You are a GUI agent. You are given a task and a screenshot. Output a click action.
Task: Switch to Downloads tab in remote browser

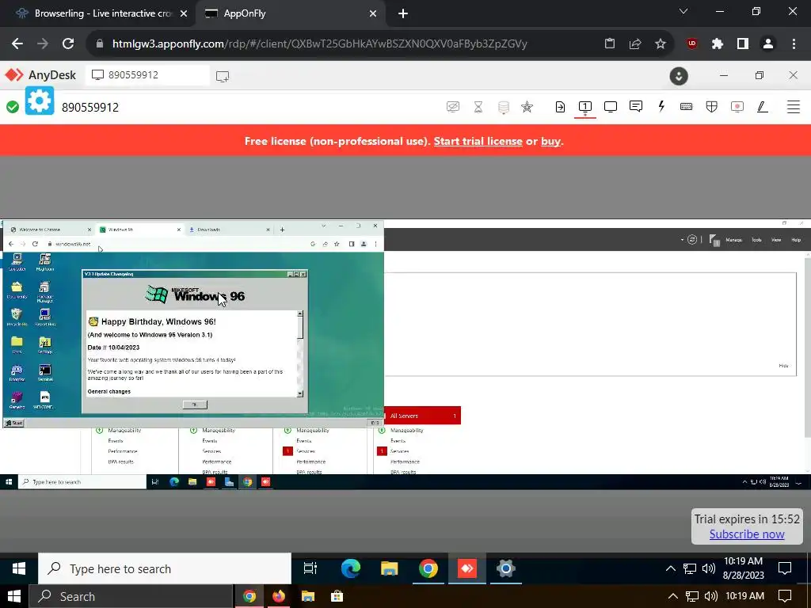pos(230,230)
